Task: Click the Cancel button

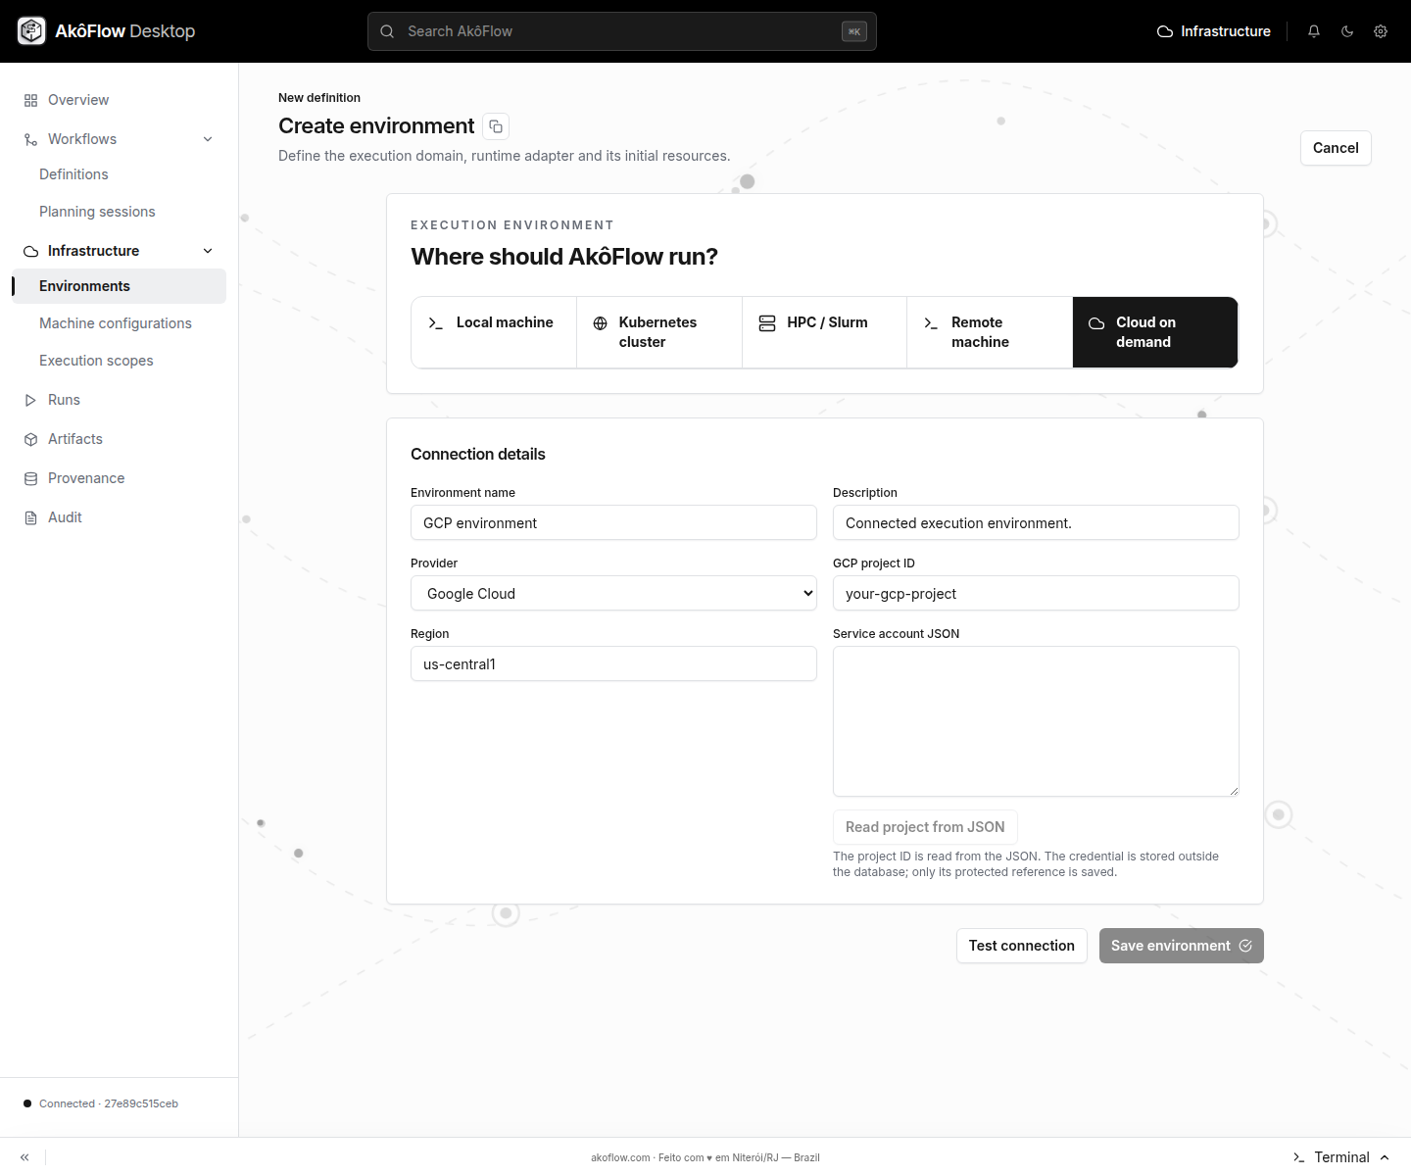Action: (1336, 148)
